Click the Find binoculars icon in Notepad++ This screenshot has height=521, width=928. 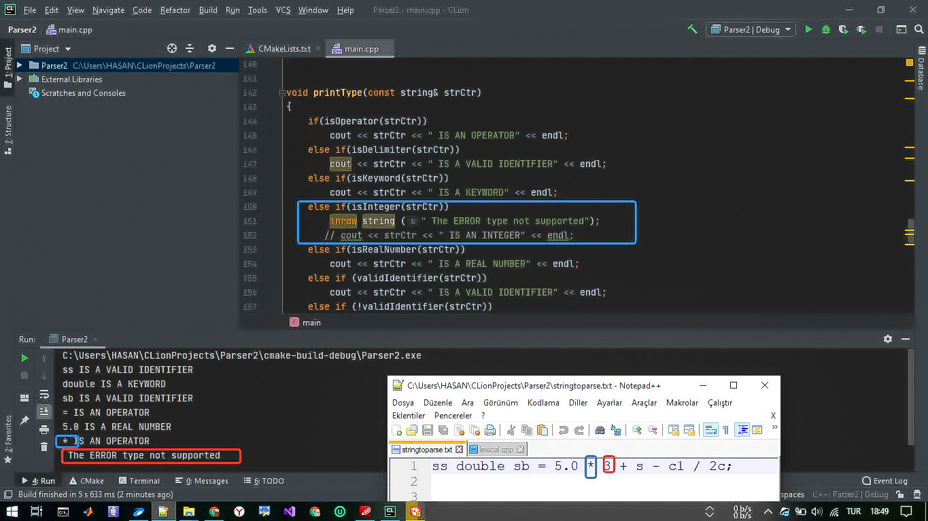[600, 430]
